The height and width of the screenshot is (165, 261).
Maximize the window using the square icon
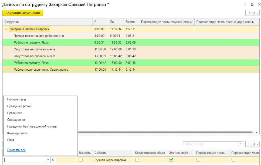pos(252,5)
